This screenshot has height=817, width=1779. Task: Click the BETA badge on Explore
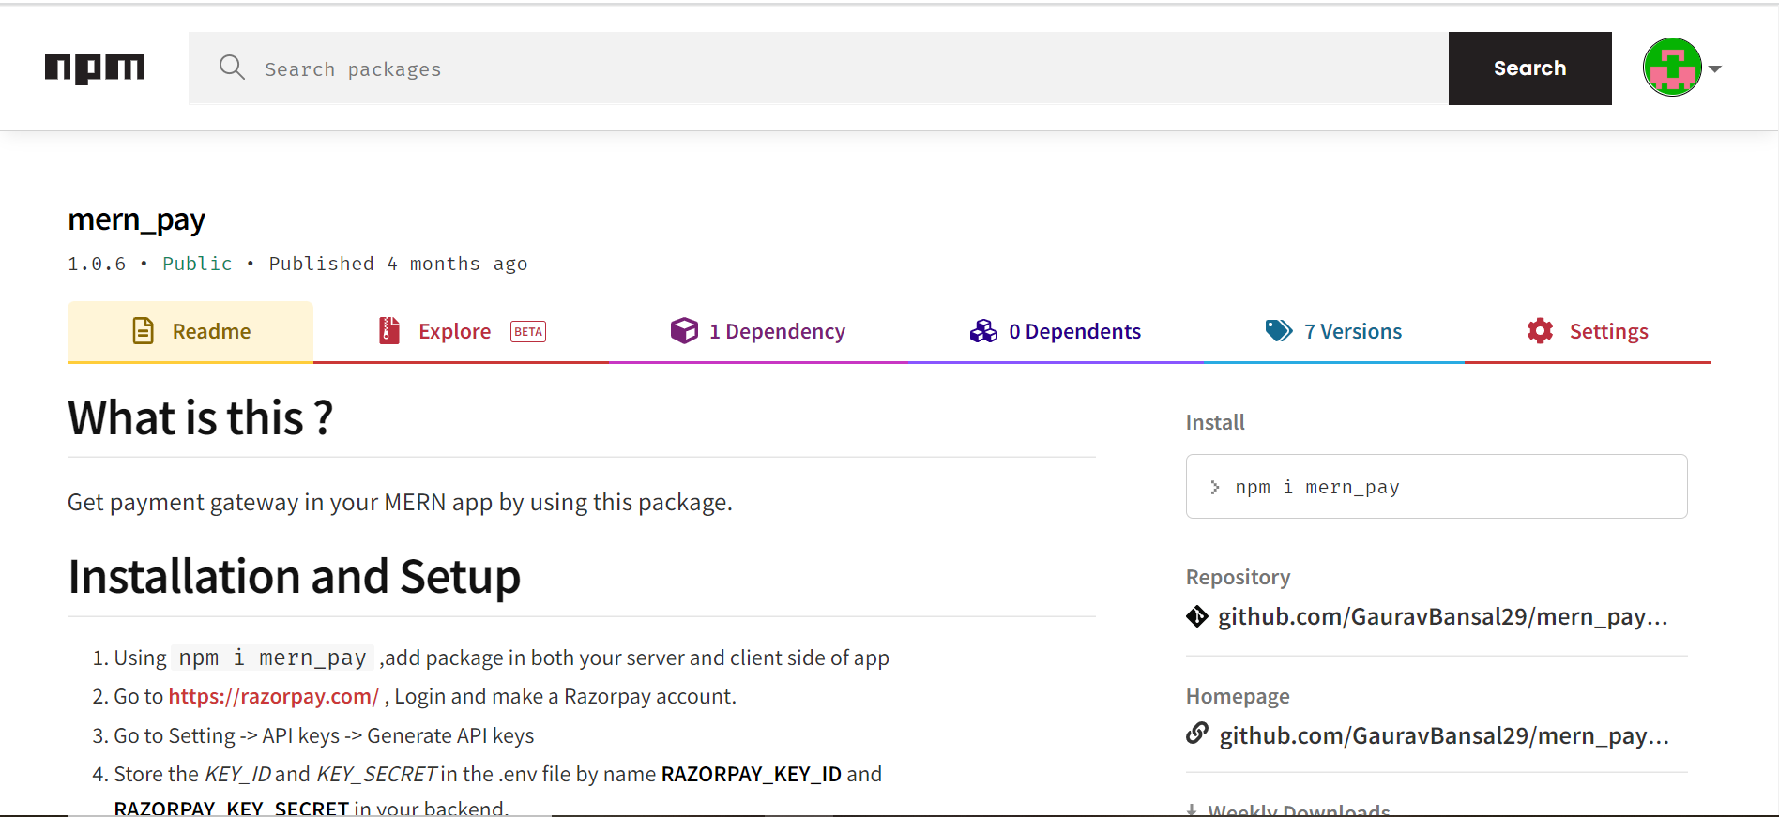[x=528, y=331]
